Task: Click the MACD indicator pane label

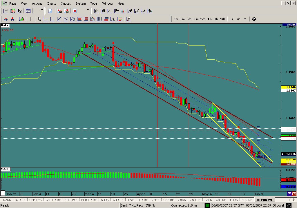Action: (x=5, y=169)
